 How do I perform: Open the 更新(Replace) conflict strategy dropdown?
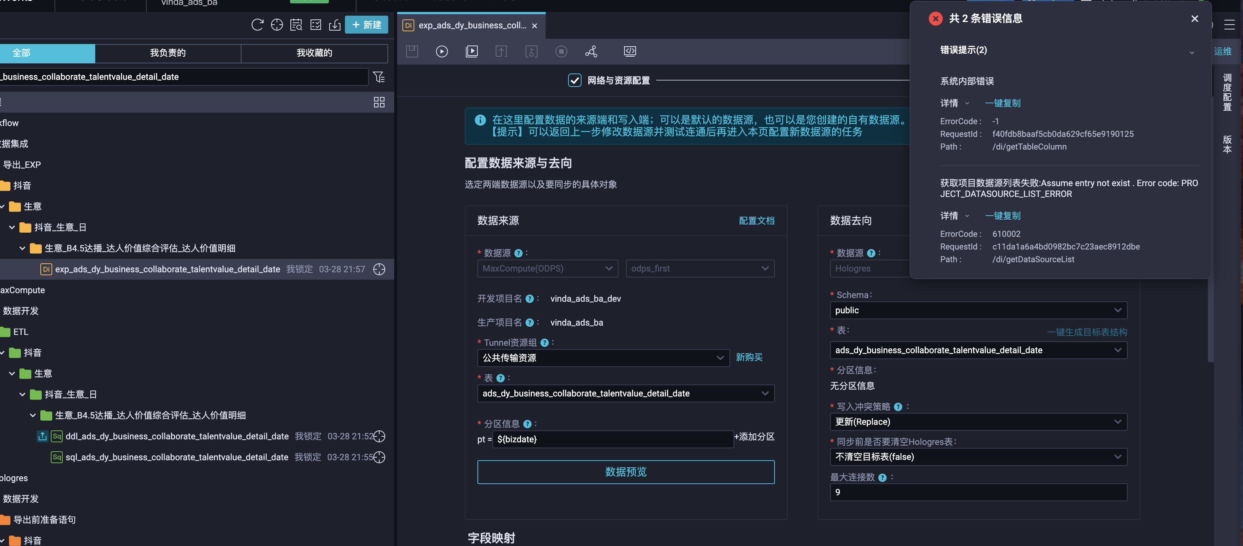pyautogui.click(x=979, y=422)
